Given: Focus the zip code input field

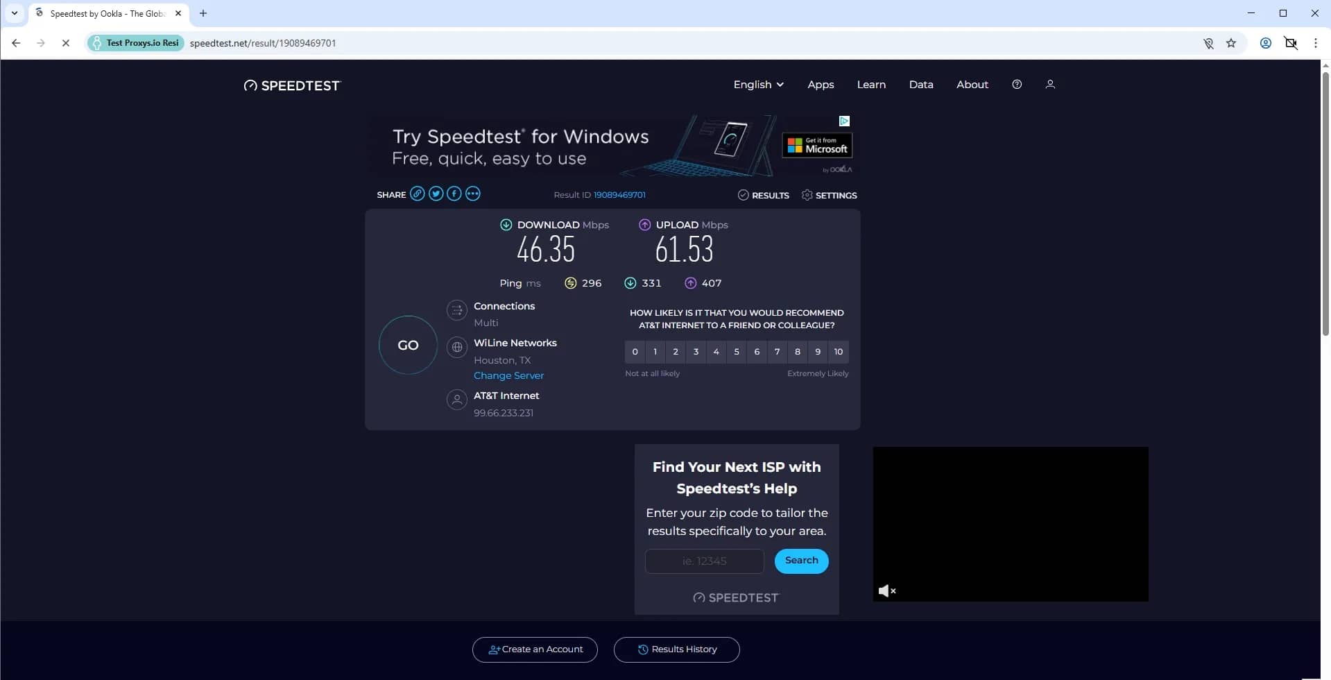Looking at the screenshot, I should pos(705,561).
